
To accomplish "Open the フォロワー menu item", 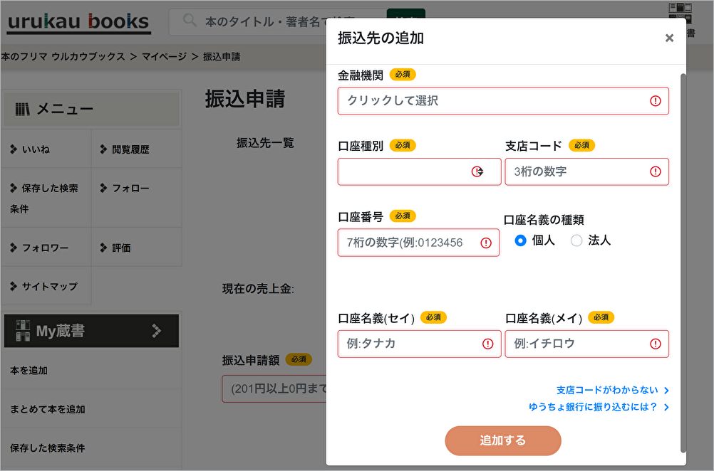I will [x=45, y=248].
